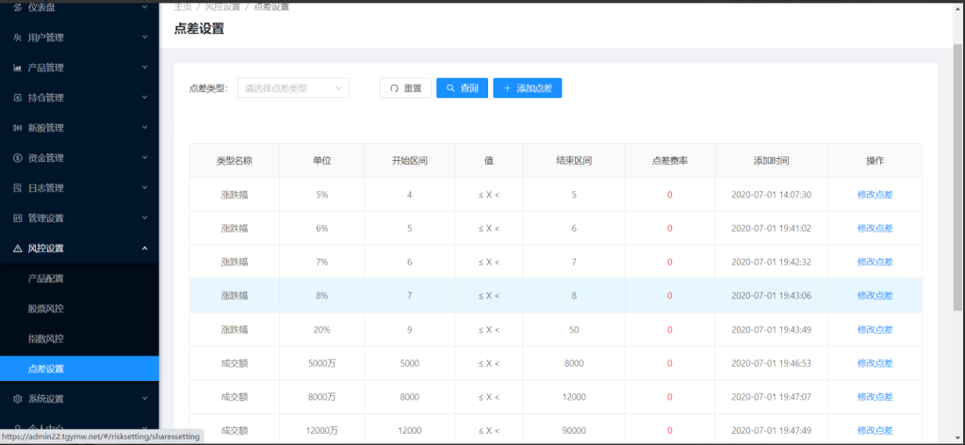Click the icon beside 新股管理

click(17, 128)
